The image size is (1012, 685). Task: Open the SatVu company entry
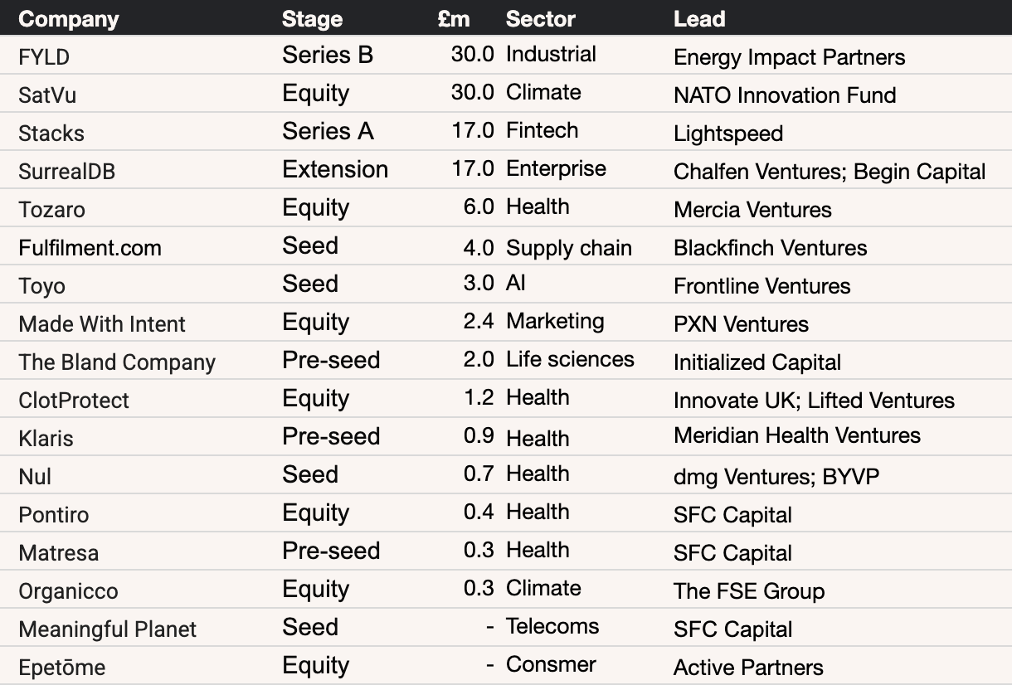47,95
